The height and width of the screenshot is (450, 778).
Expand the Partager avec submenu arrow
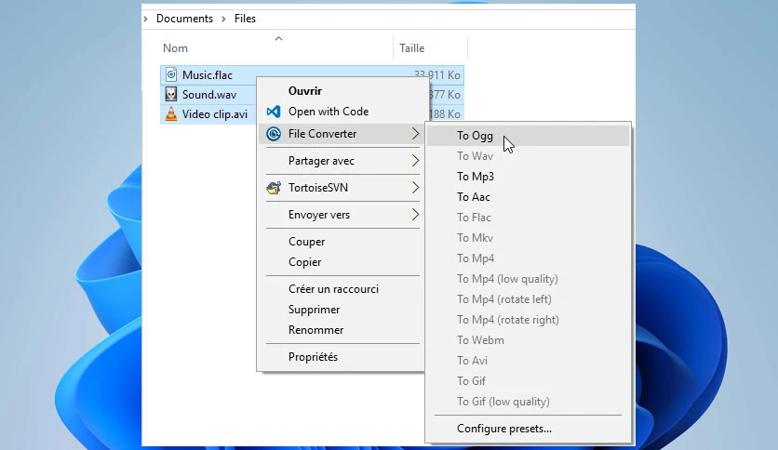415,161
